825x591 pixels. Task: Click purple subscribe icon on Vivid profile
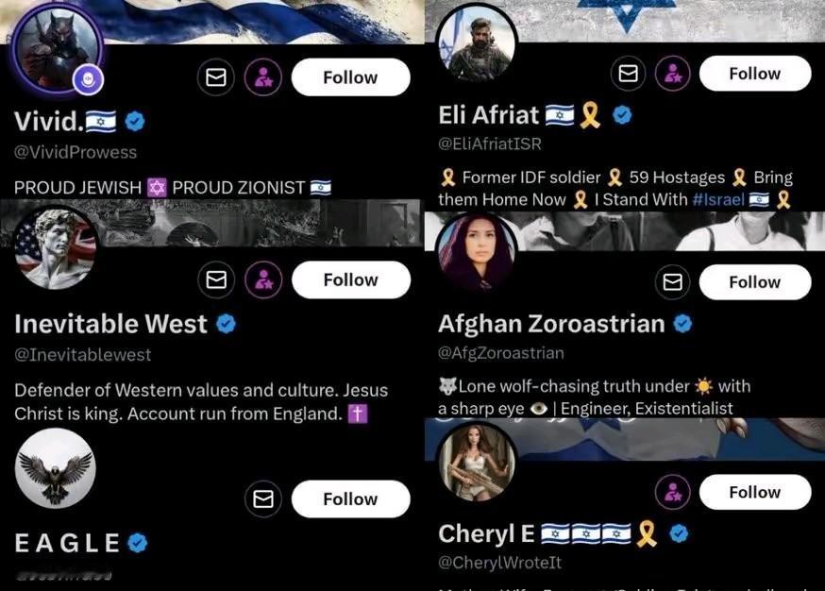click(263, 77)
